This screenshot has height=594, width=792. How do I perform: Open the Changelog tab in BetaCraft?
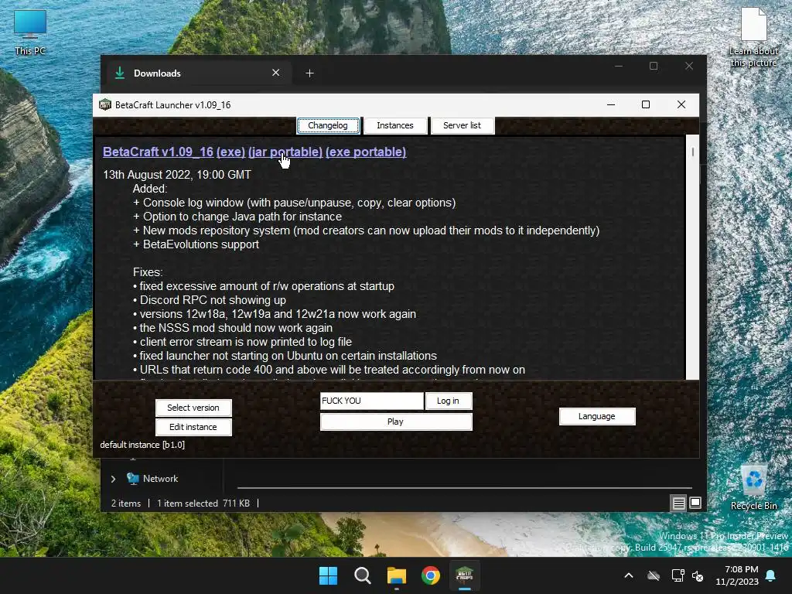[328, 125]
